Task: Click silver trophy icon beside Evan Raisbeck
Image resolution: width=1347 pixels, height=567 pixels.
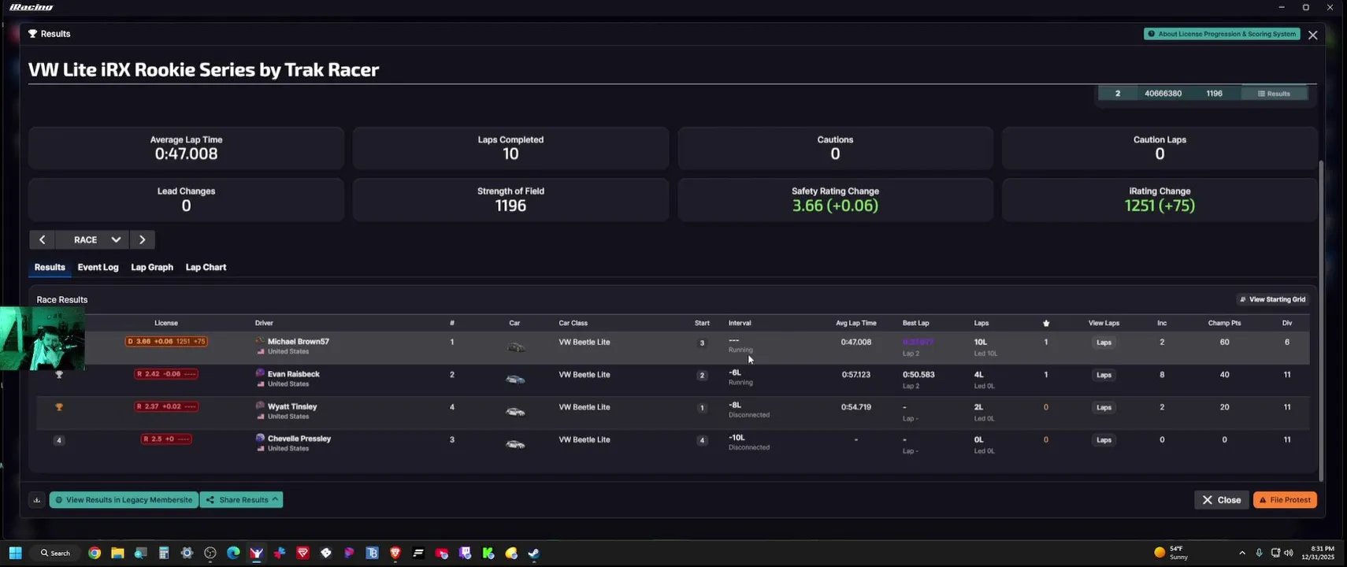Action: 59,375
